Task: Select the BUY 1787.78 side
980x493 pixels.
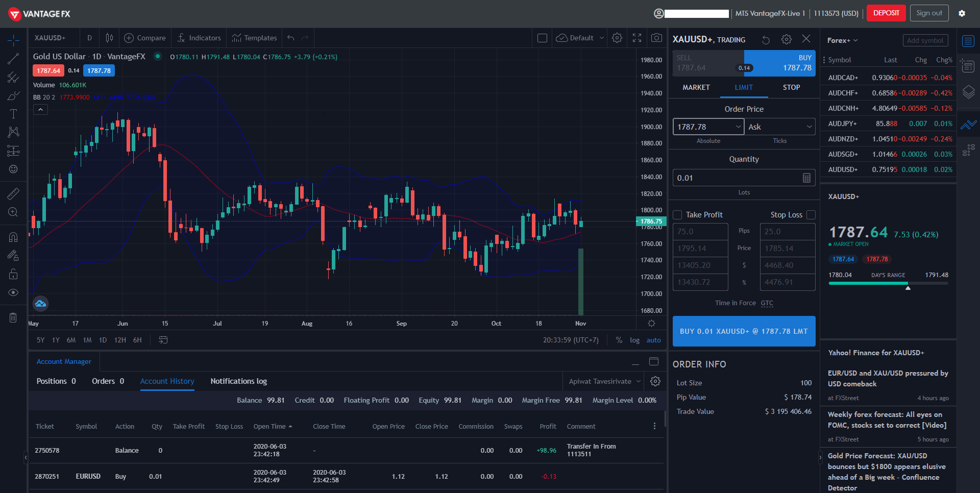Action: (x=780, y=63)
